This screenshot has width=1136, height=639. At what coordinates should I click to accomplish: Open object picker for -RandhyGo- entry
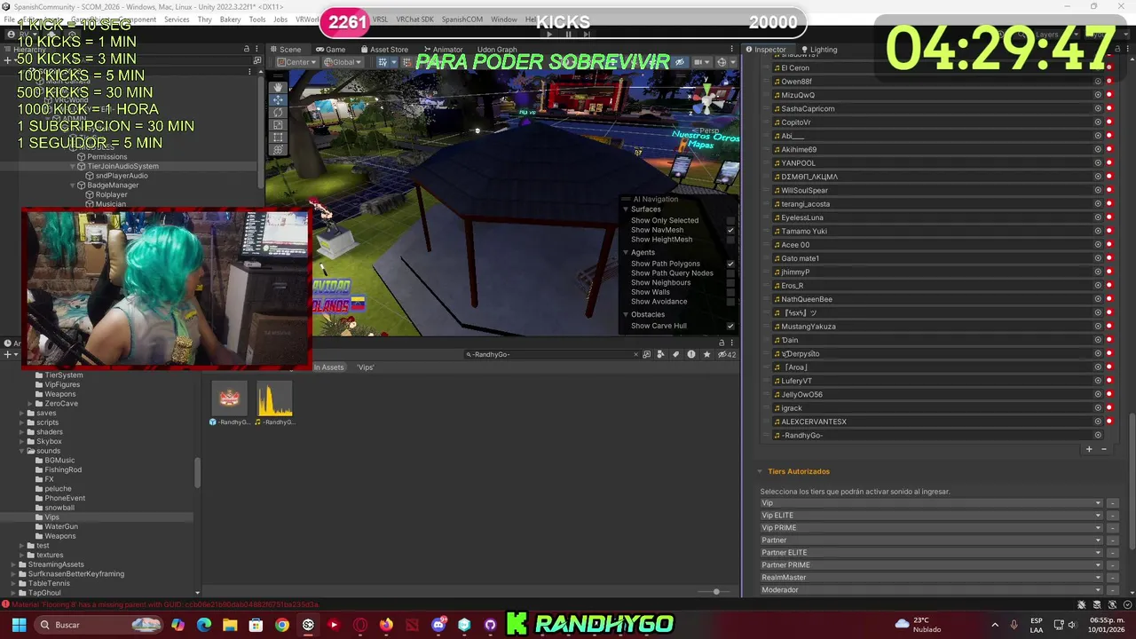pyautogui.click(x=1098, y=435)
